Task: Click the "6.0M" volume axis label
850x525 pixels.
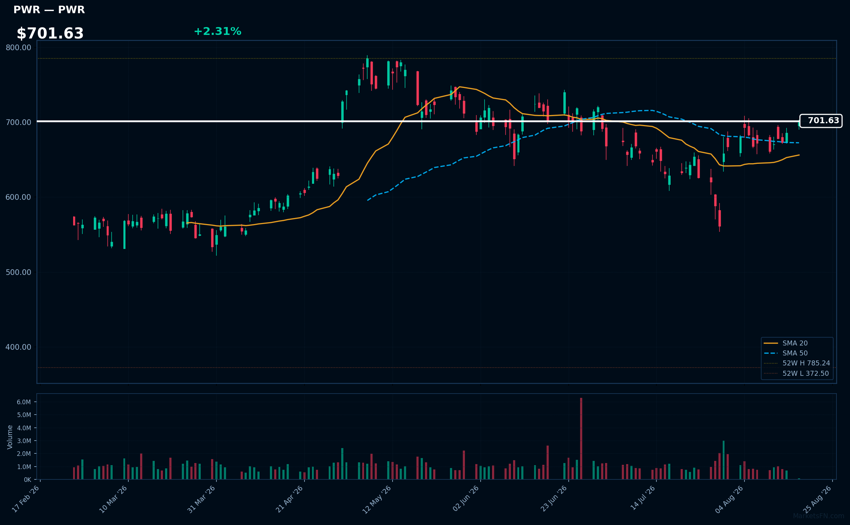Action: pos(24,402)
